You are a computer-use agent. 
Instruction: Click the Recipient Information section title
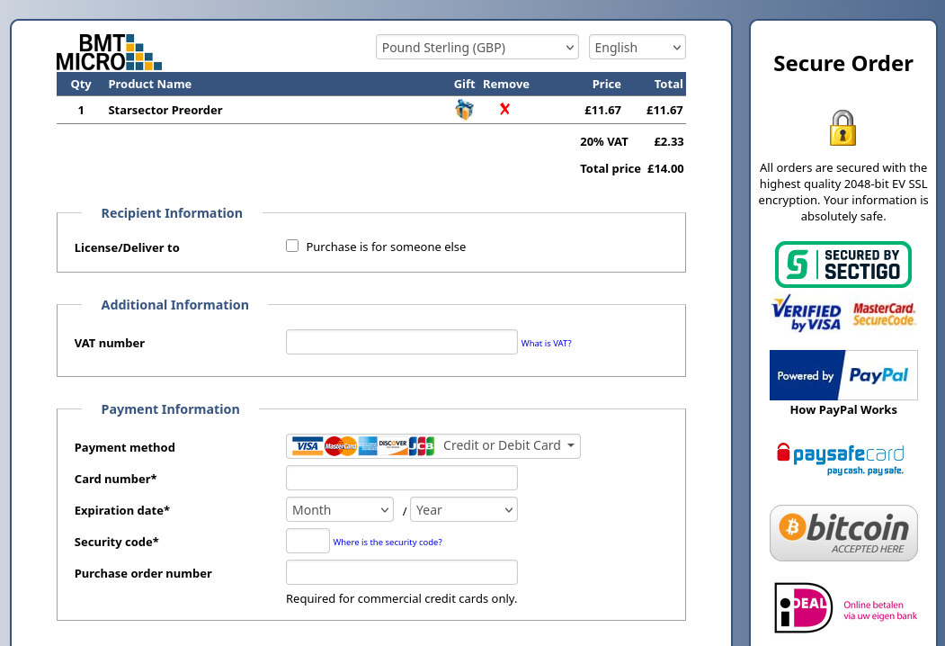tap(172, 213)
